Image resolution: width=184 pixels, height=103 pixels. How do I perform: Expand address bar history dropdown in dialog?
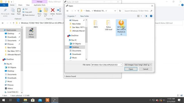click(115, 11)
